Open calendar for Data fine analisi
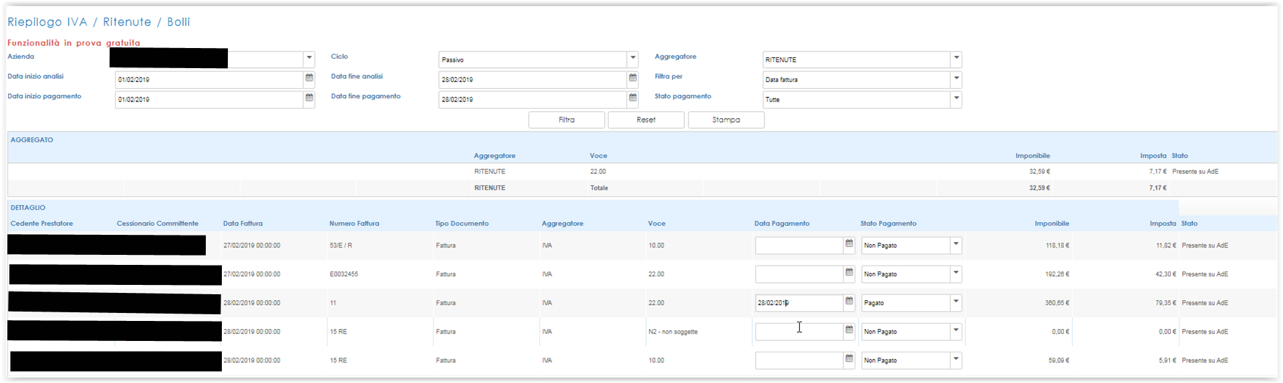 (632, 79)
